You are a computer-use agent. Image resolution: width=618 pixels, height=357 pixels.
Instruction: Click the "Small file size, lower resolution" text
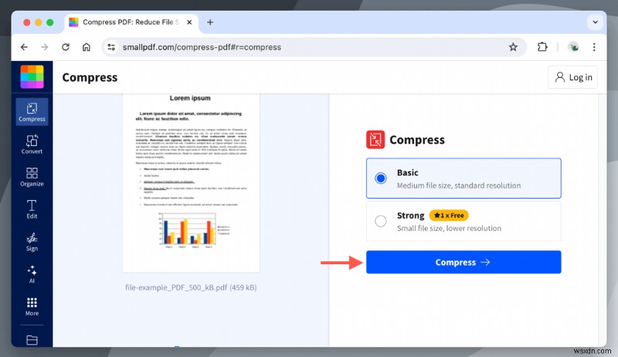(x=449, y=228)
